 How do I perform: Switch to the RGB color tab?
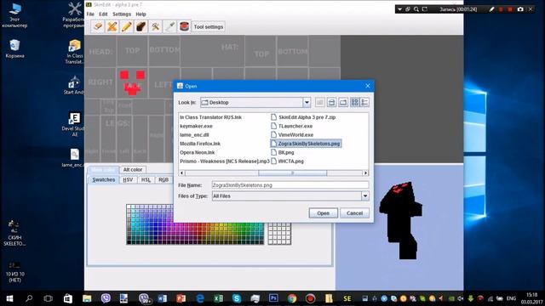[163, 179]
